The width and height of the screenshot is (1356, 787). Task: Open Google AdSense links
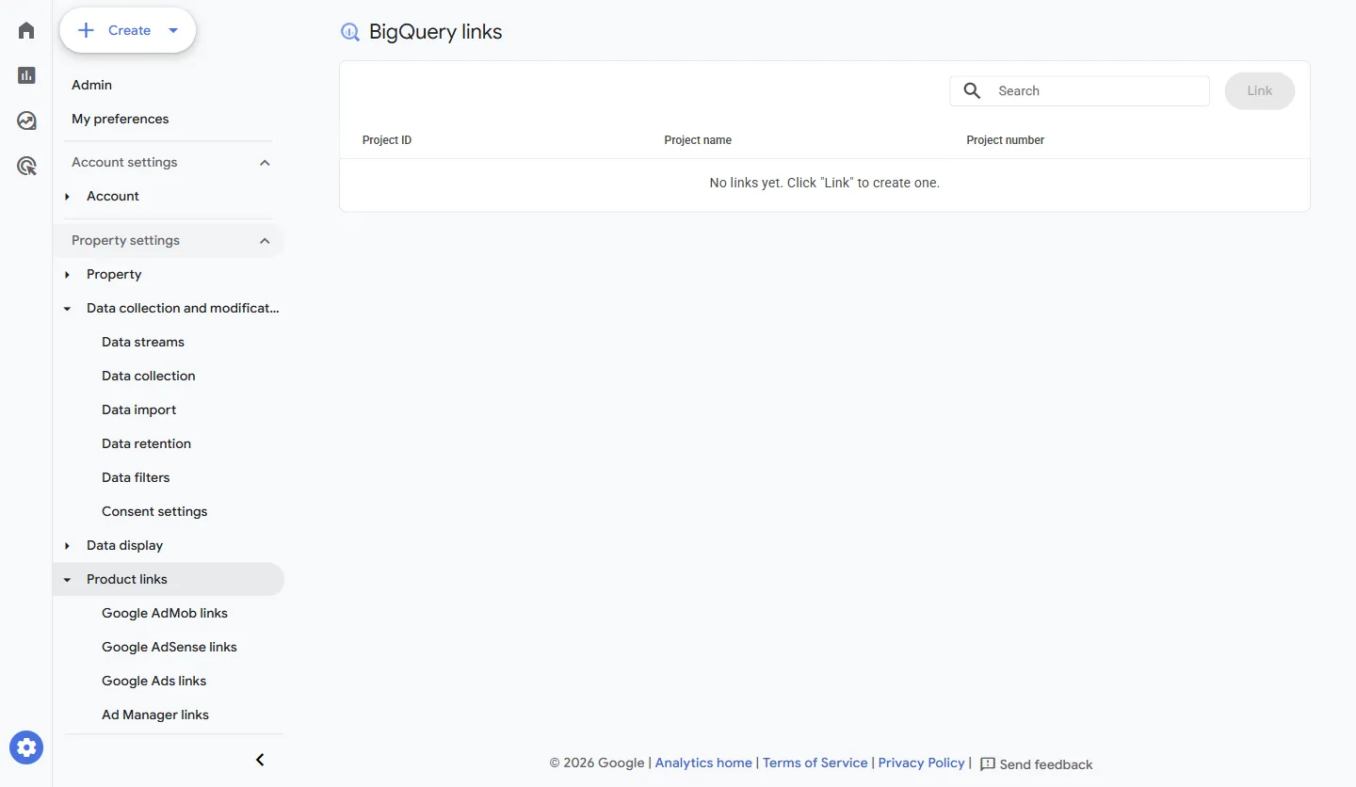pyautogui.click(x=169, y=647)
